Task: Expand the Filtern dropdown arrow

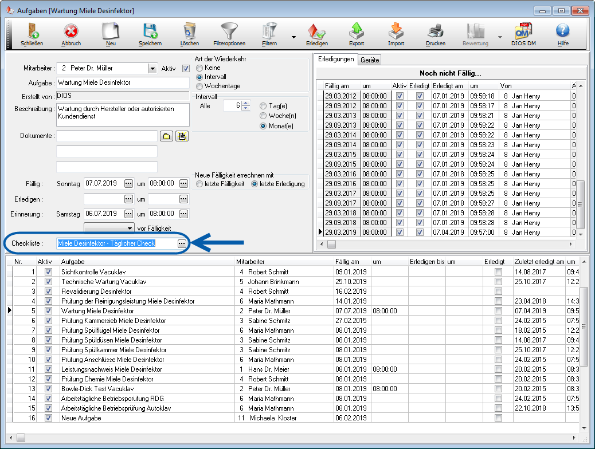Action: [x=293, y=37]
